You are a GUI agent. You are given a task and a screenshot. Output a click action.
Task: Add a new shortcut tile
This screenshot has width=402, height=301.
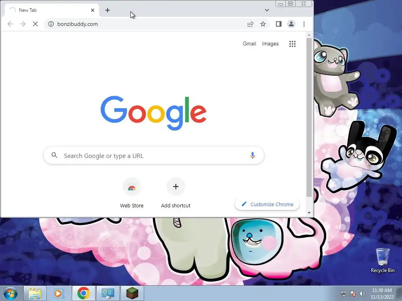tap(175, 193)
